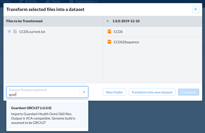205x133 pixels.
Task: Click Transform into new dataset button
Action: (x=152, y=92)
